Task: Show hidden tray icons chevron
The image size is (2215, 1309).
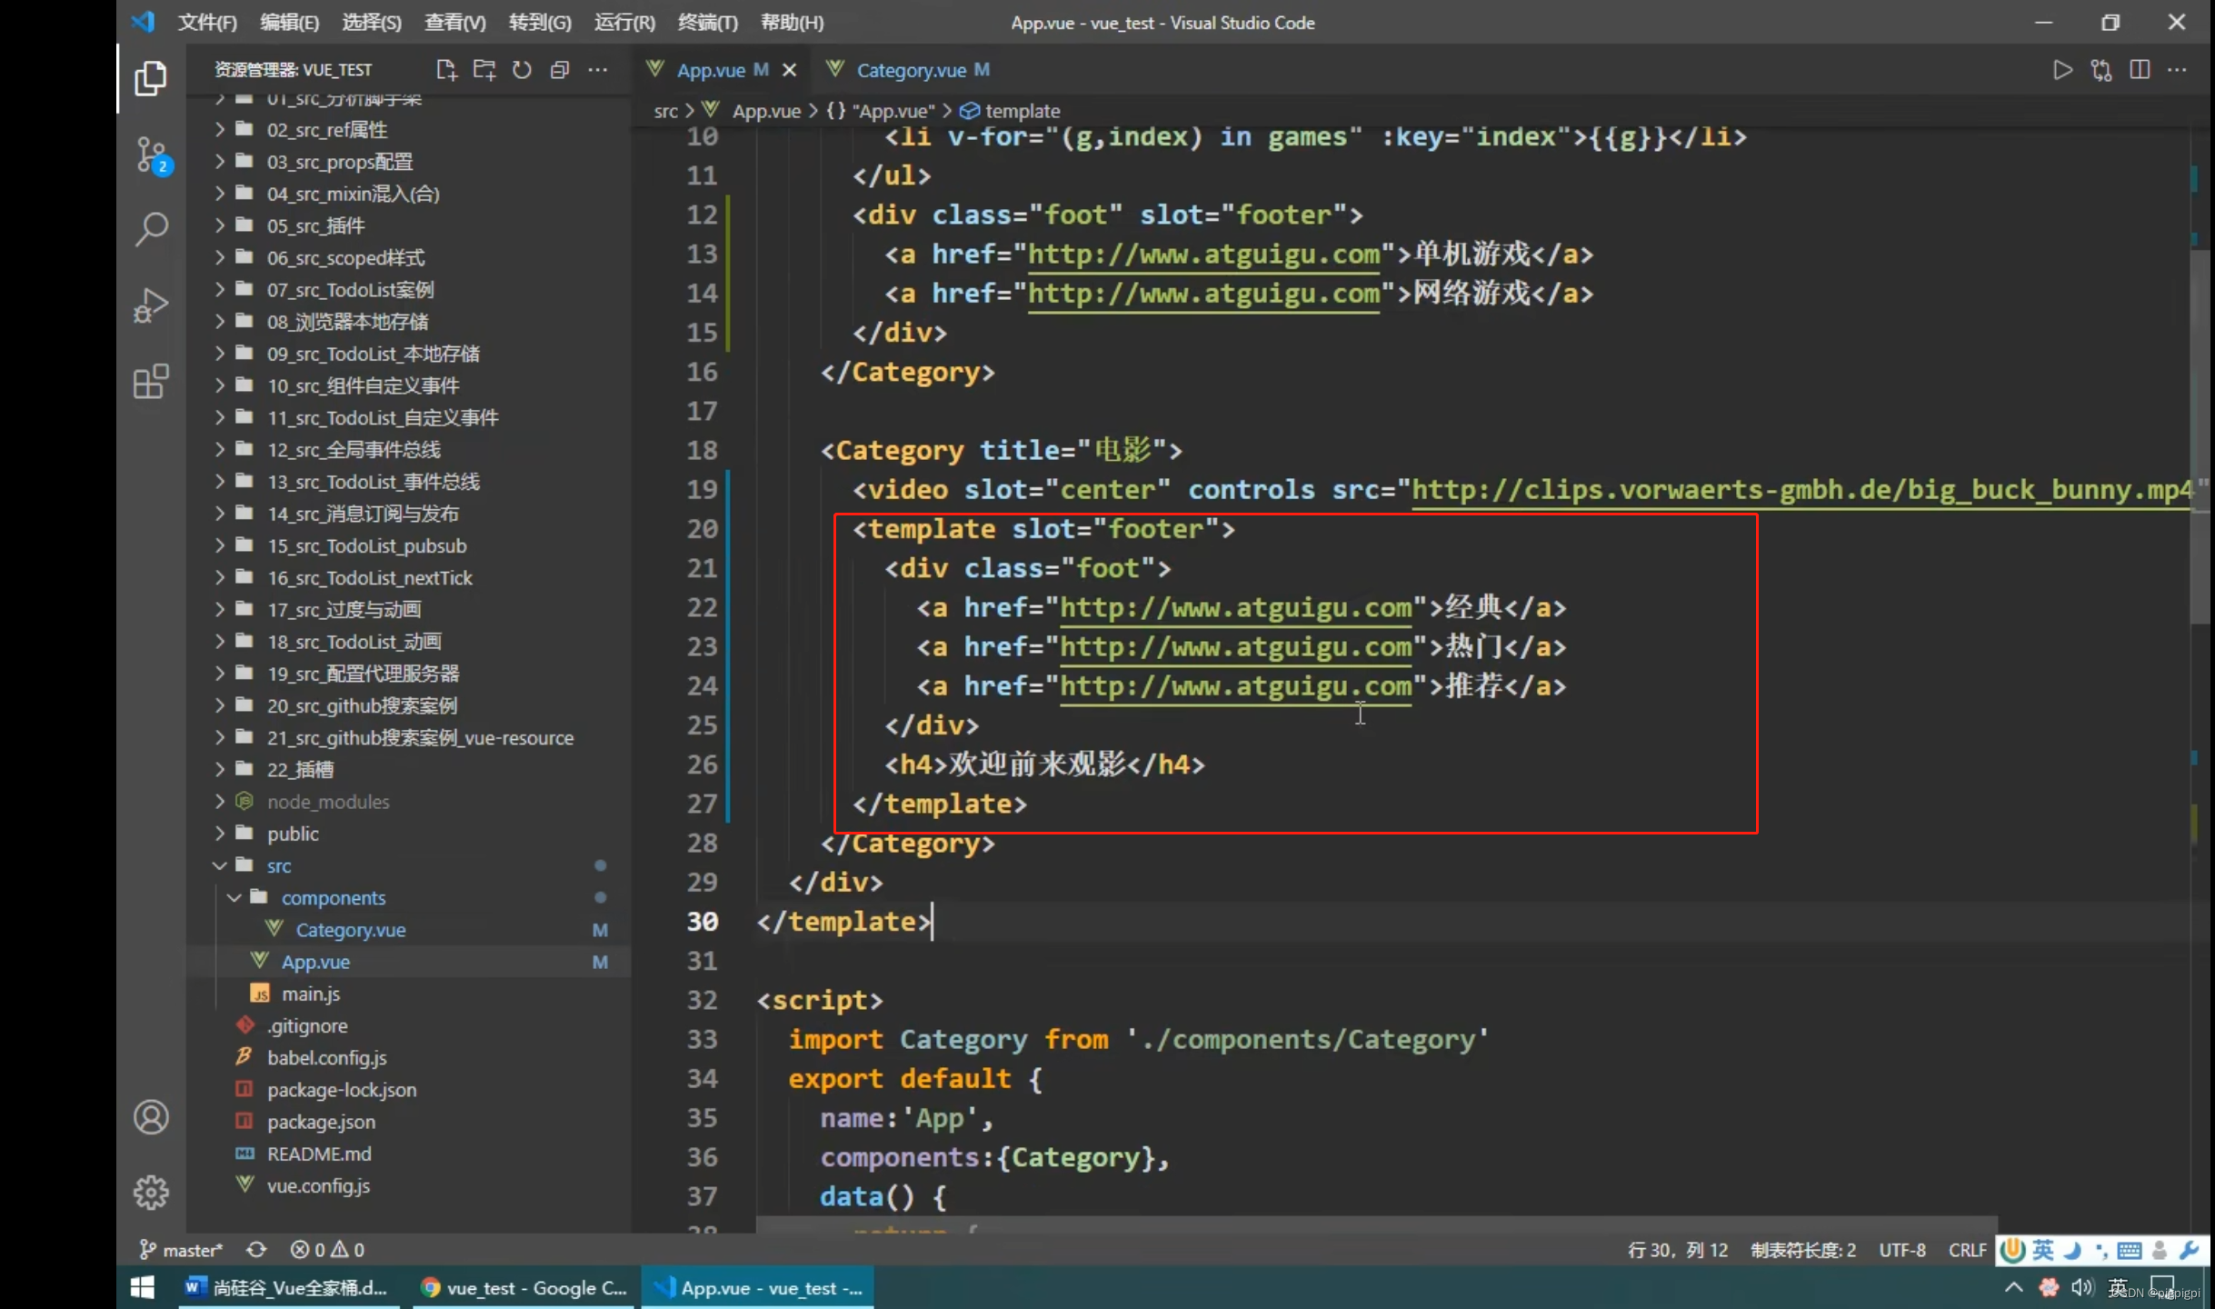Action: 2014,1288
